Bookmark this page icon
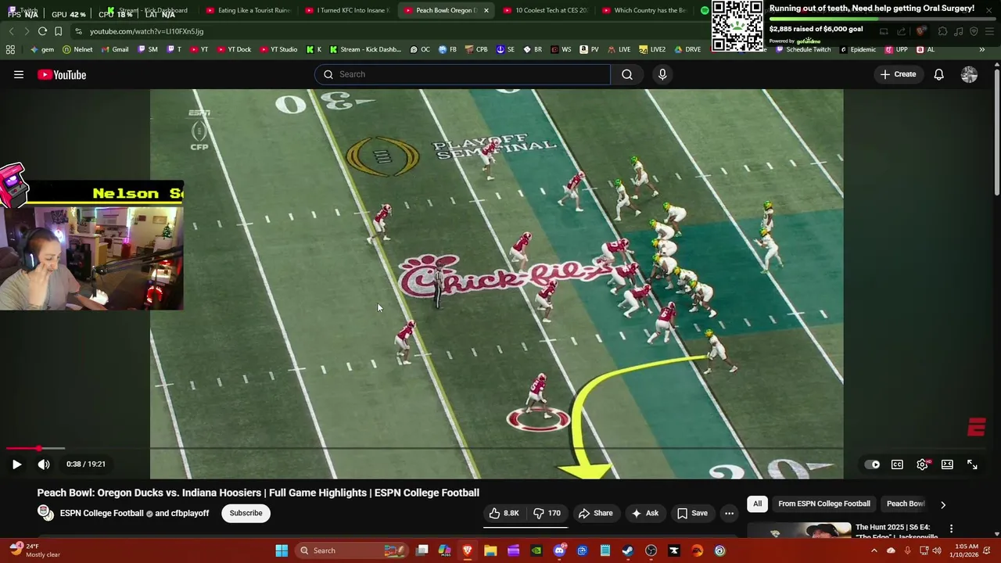This screenshot has width=1001, height=563. tap(58, 31)
